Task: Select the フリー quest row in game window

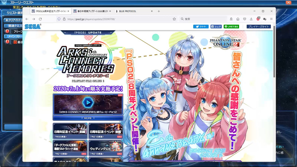Action: pos(13,31)
